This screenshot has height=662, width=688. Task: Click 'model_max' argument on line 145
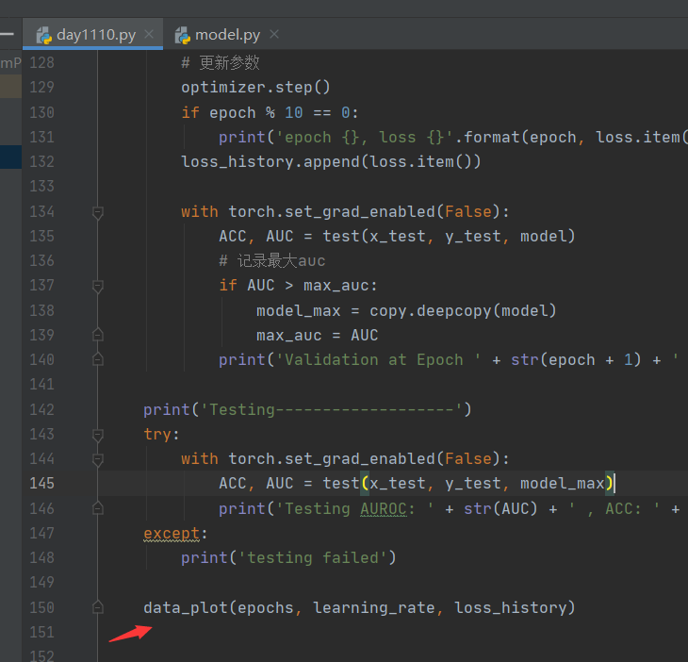click(563, 484)
